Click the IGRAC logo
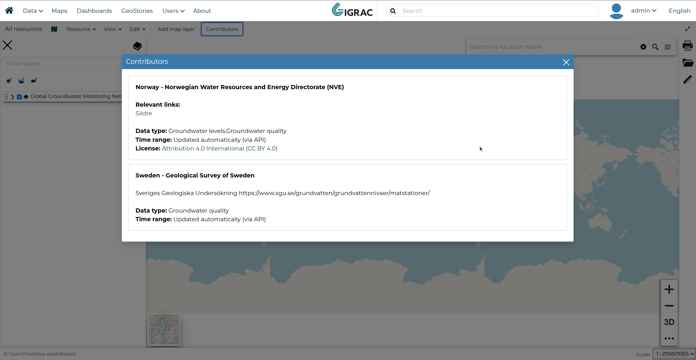 (352, 10)
